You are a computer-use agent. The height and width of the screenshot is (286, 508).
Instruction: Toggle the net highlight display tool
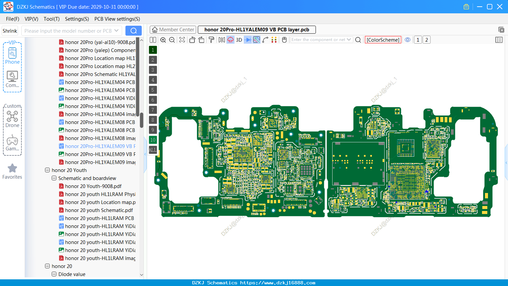257,40
